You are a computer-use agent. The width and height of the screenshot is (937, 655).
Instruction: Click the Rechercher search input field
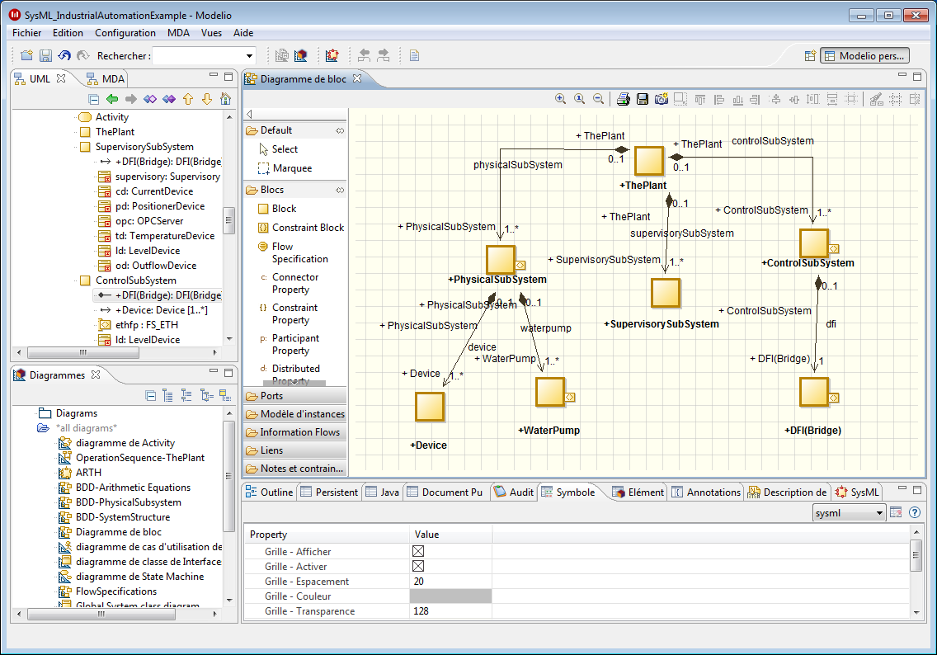click(199, 55)
